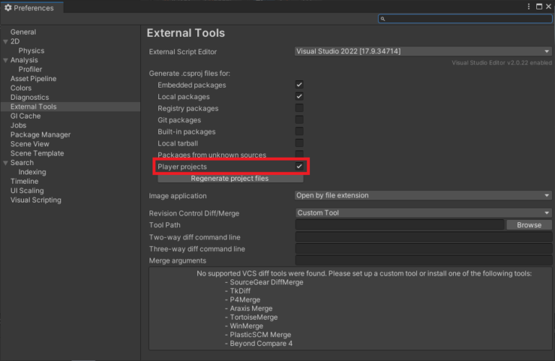Click Regenerate project files button

[x=230, y=179]
